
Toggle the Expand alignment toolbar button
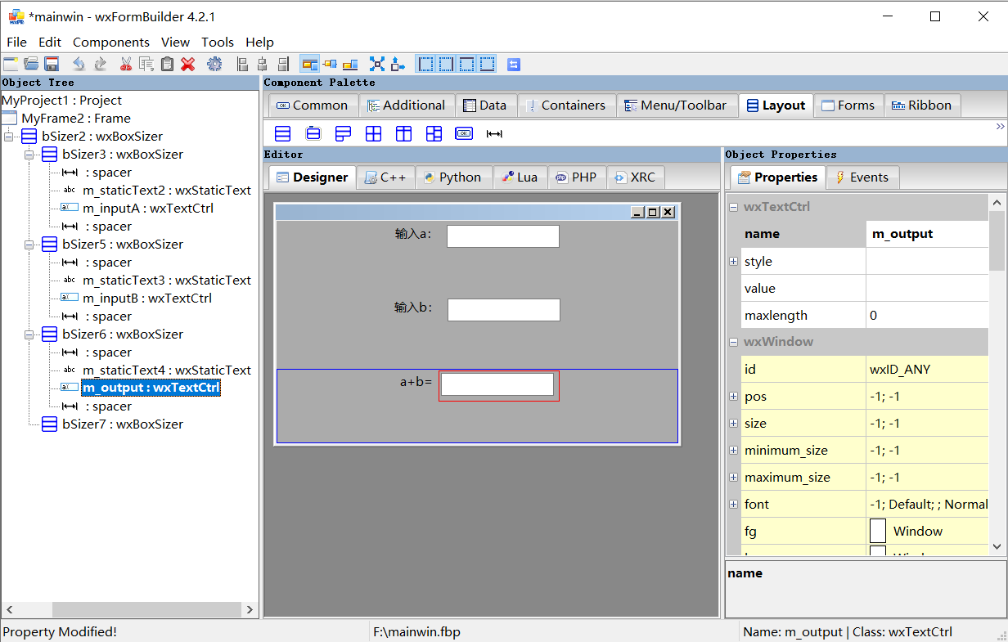click(378, 63)
